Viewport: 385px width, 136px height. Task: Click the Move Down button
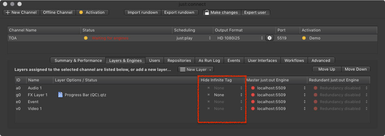point(356,69)
